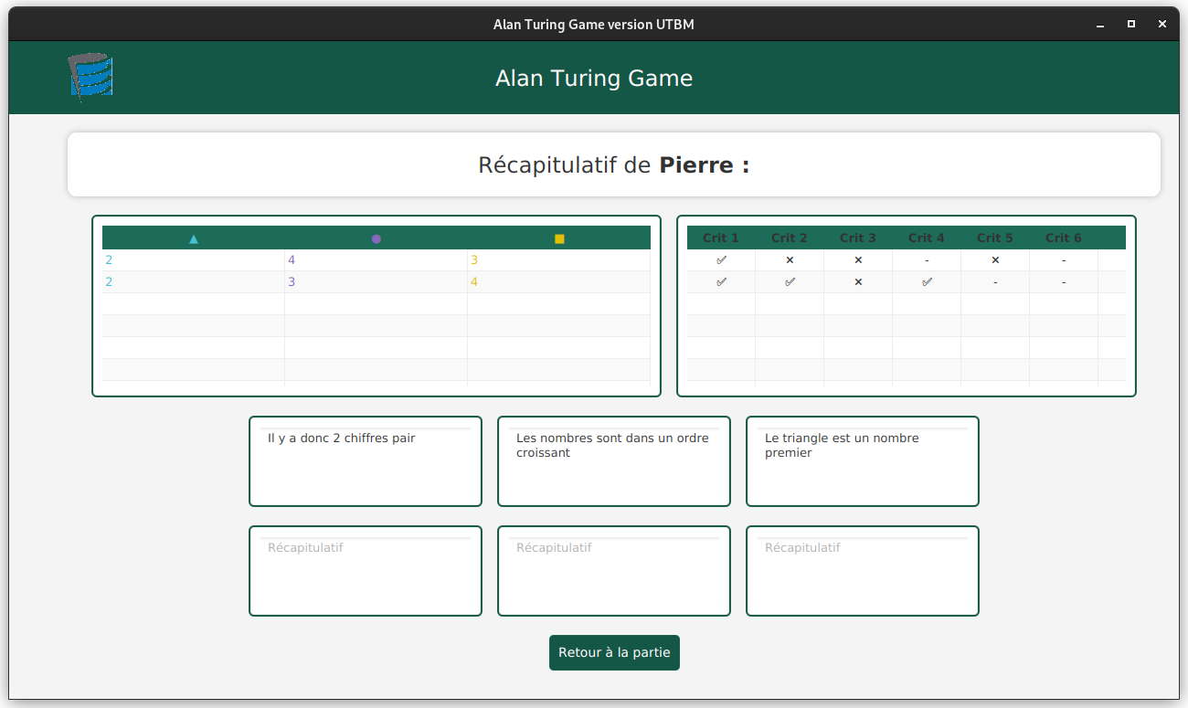
Task: Click the Crit 1 check mark in first row
Action: pyautogui.click(x=721, y=260)
